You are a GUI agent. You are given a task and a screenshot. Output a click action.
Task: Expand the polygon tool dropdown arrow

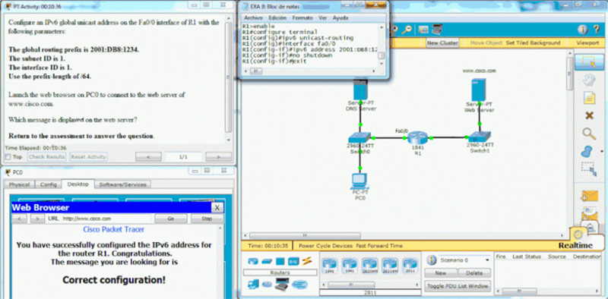[x=601, y=152]
